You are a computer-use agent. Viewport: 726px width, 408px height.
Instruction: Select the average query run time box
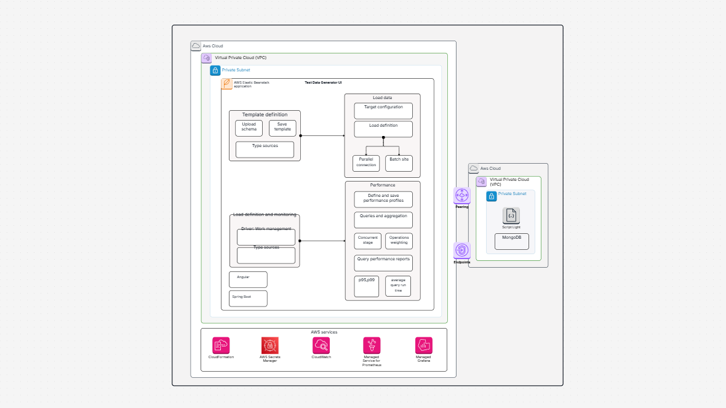click(x=398, y=286)
